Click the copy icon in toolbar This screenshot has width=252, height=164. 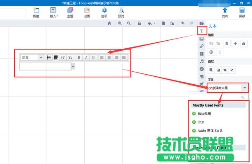[163, 23]
